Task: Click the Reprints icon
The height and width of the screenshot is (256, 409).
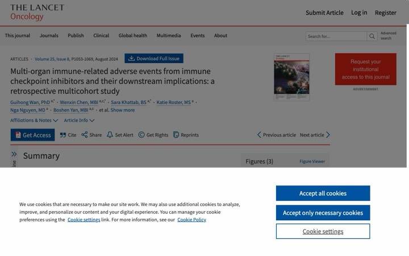Action: pos(176,135)
